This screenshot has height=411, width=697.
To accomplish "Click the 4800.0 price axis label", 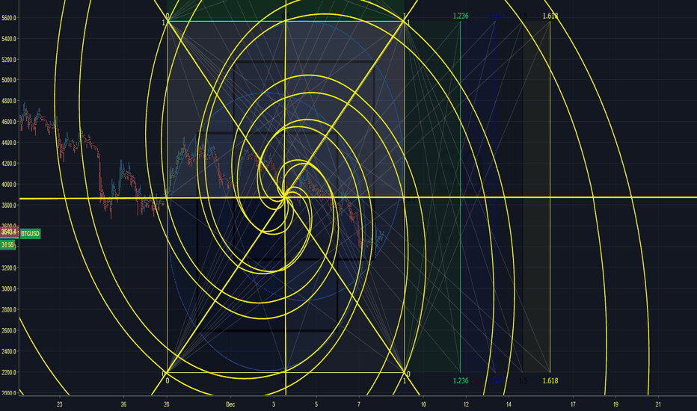I will 9,102.
